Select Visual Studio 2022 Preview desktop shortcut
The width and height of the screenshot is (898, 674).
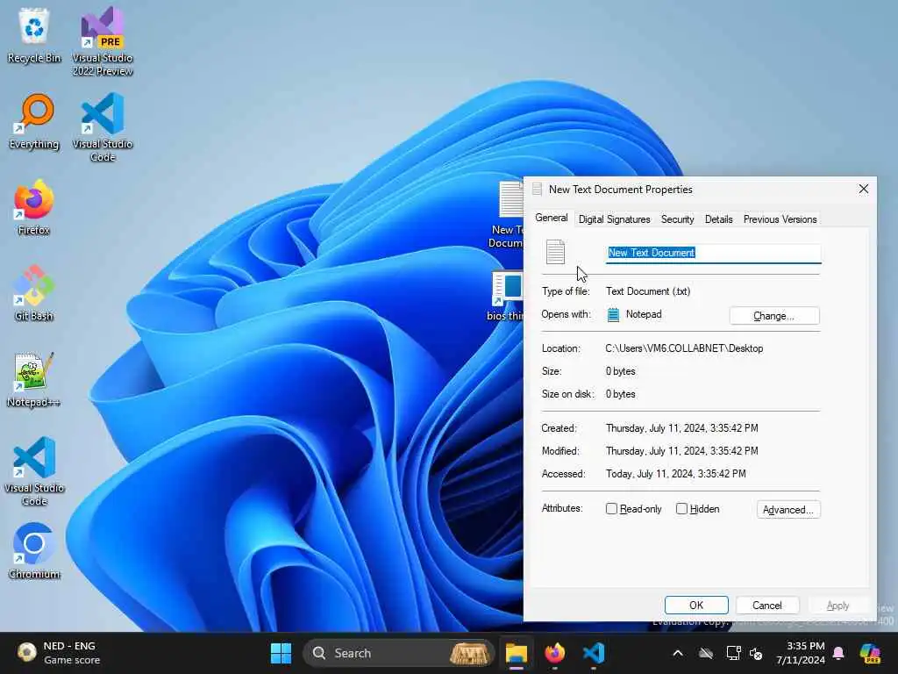click(103, 41)
